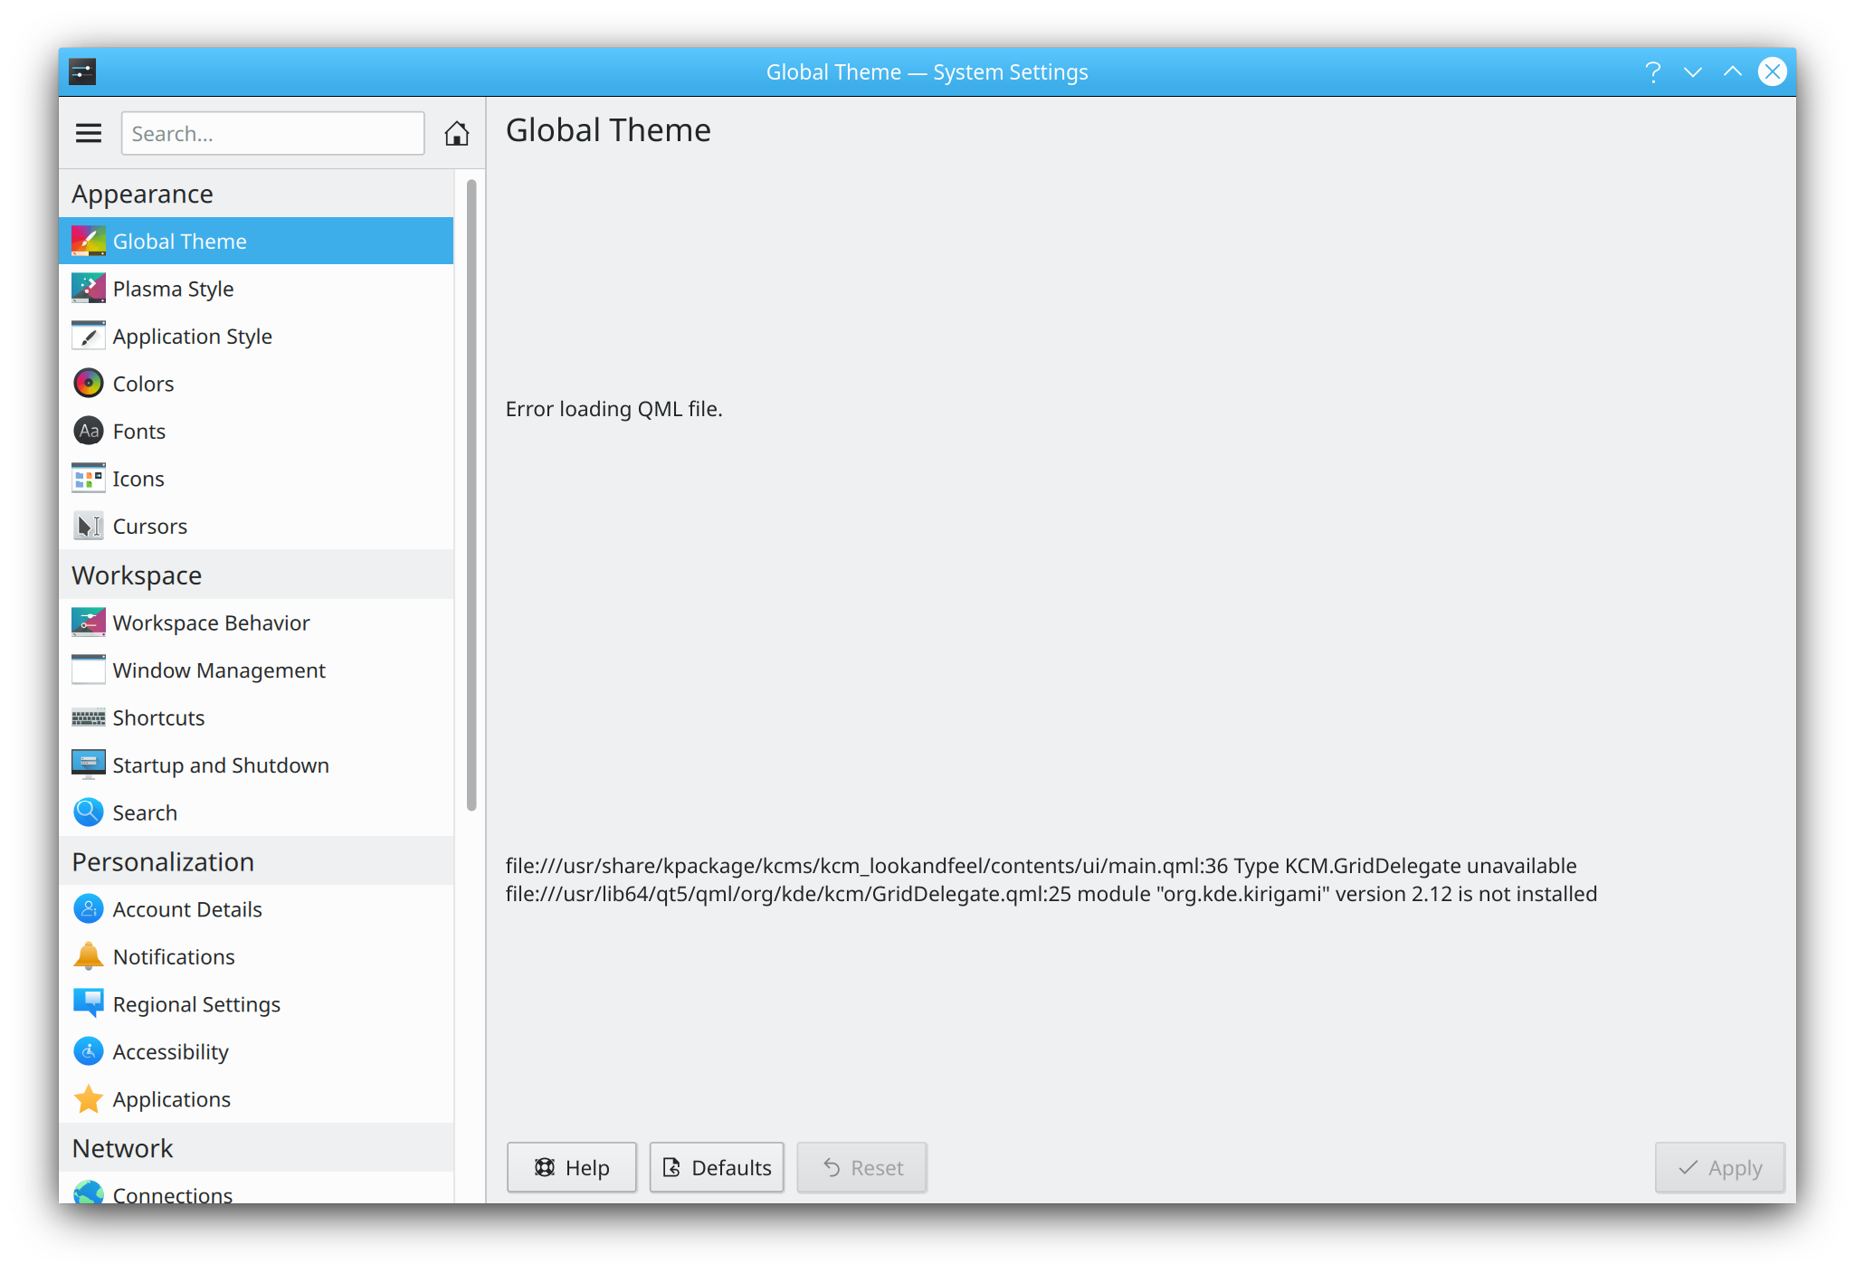Screen dimensions: 1855x1273
Task: Click the Notifications bell icon
Action: tap(88, 956)
